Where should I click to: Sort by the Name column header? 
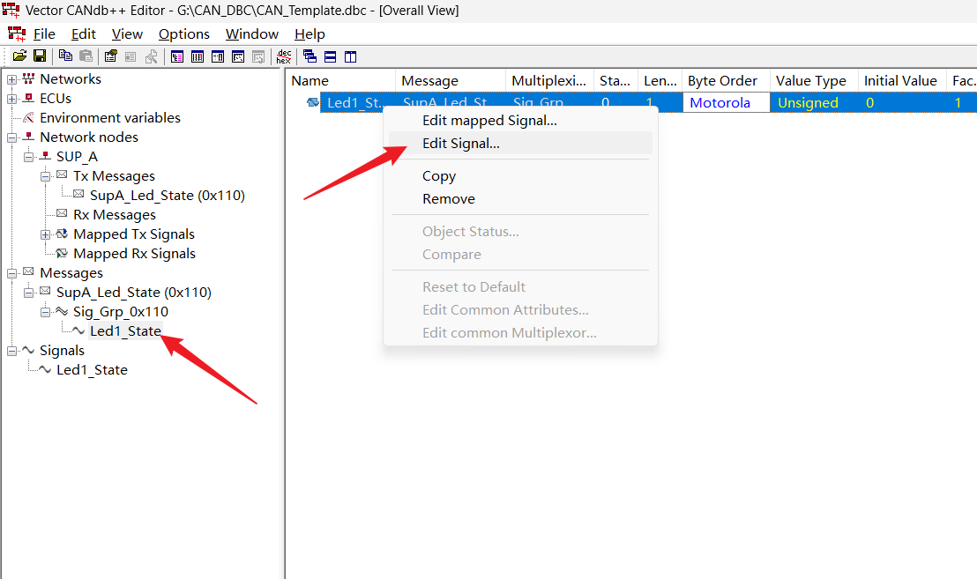tap(341, 81)
